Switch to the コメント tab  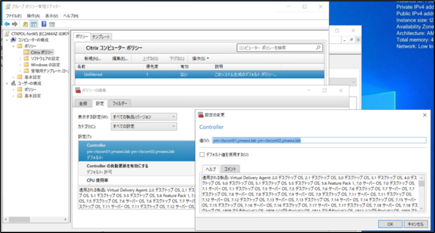[x=230, y=169]
